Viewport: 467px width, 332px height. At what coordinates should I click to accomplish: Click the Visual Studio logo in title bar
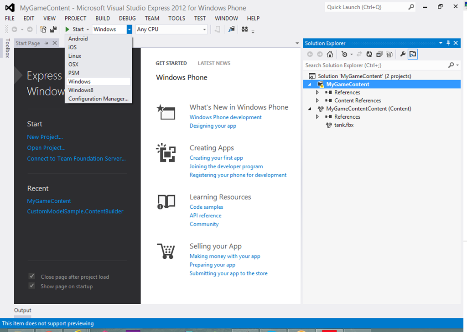10,8
